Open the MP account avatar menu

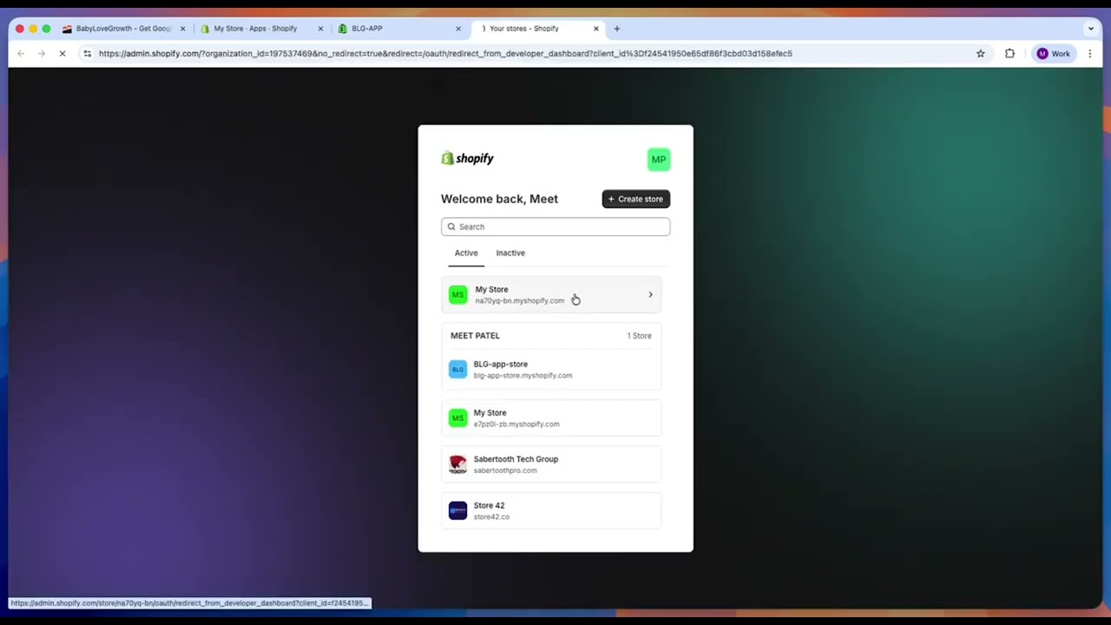click(x=659, y=159)
